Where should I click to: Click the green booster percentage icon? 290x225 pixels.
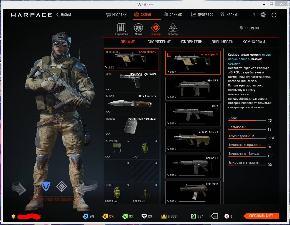125,216
